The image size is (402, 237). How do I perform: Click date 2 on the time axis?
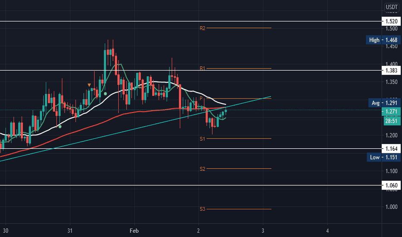[198, 231]
